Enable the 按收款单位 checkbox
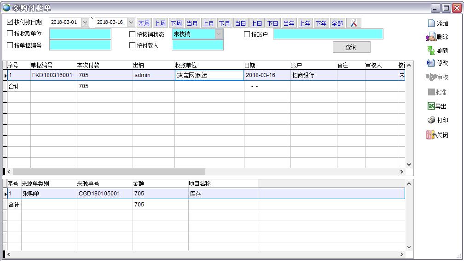464x261 pixels. point(10,33)
